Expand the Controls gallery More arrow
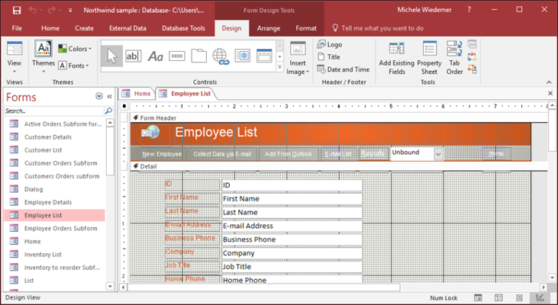The height and width of the screenshot is (305, 558). point(279,66)
